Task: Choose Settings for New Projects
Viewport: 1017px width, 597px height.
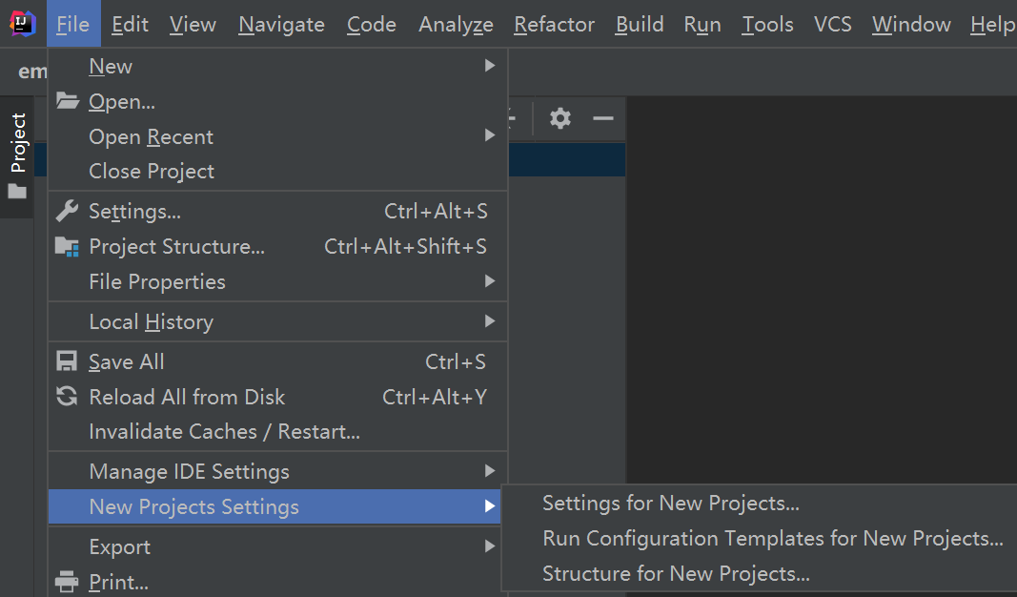Action: point(670,503)
